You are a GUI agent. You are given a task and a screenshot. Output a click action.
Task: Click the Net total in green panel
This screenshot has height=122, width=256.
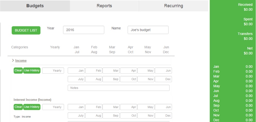click(248, 51)
